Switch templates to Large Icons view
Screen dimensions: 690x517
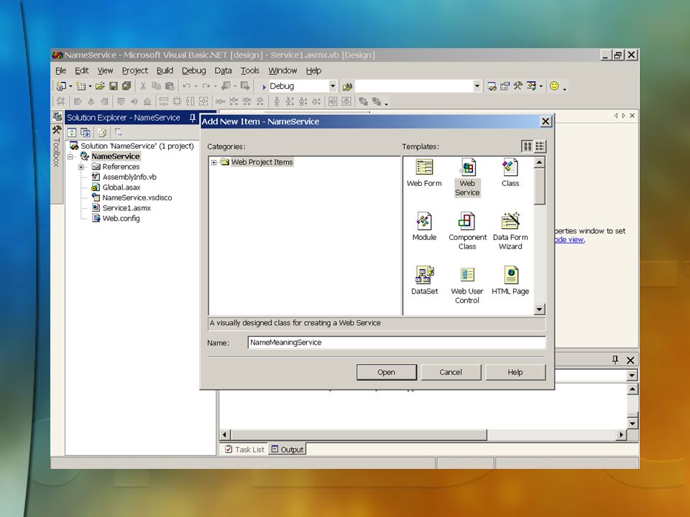coord(527,146)
